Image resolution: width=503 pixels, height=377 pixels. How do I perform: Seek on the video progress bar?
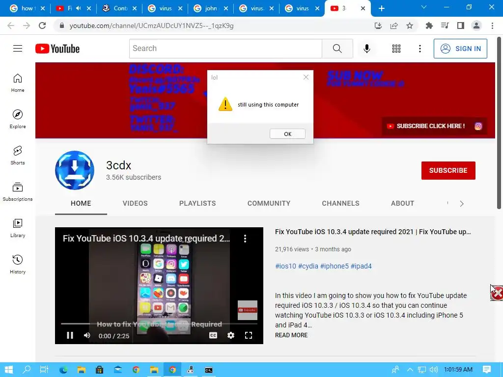[159, 324]
